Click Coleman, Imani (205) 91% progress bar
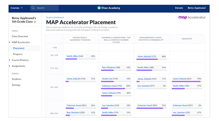219x121 pixels. pos(152,108)
